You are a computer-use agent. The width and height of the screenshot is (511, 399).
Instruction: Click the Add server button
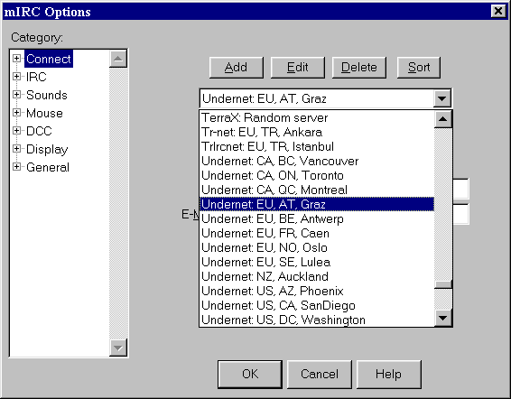pyautogui.click(x=237, y=68)
